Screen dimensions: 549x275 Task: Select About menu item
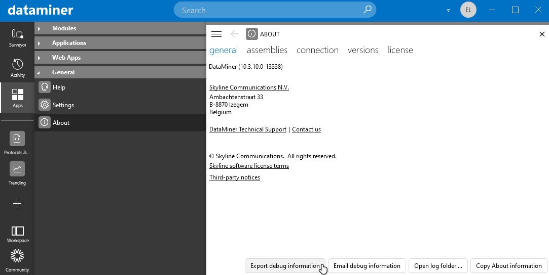pos(120,122)
